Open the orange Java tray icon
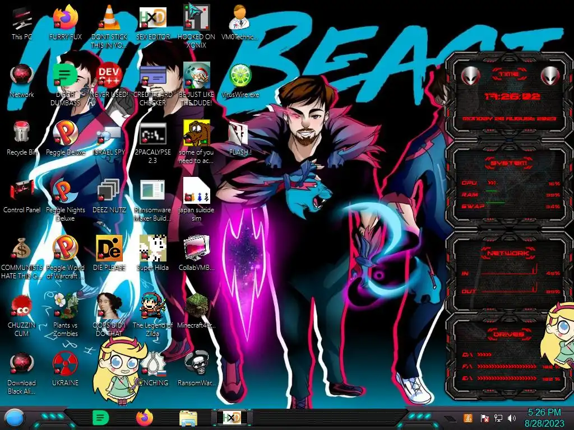 click(x=468, y=418)
